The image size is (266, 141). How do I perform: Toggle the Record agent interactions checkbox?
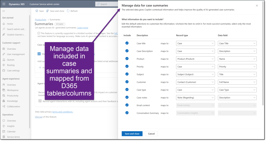(40, 101)
